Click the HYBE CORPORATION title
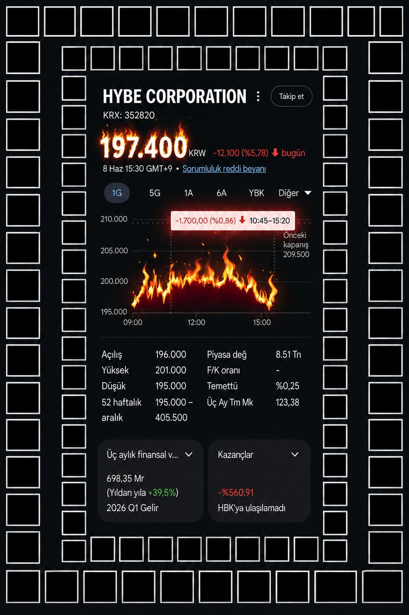The image size is (409, 615). [175, 96]
